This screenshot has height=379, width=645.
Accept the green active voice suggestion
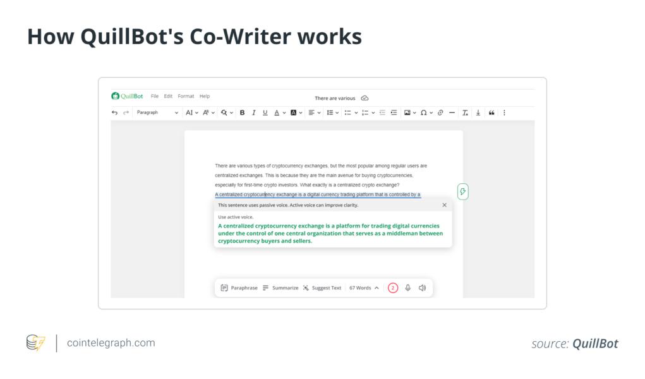[330, 233]
